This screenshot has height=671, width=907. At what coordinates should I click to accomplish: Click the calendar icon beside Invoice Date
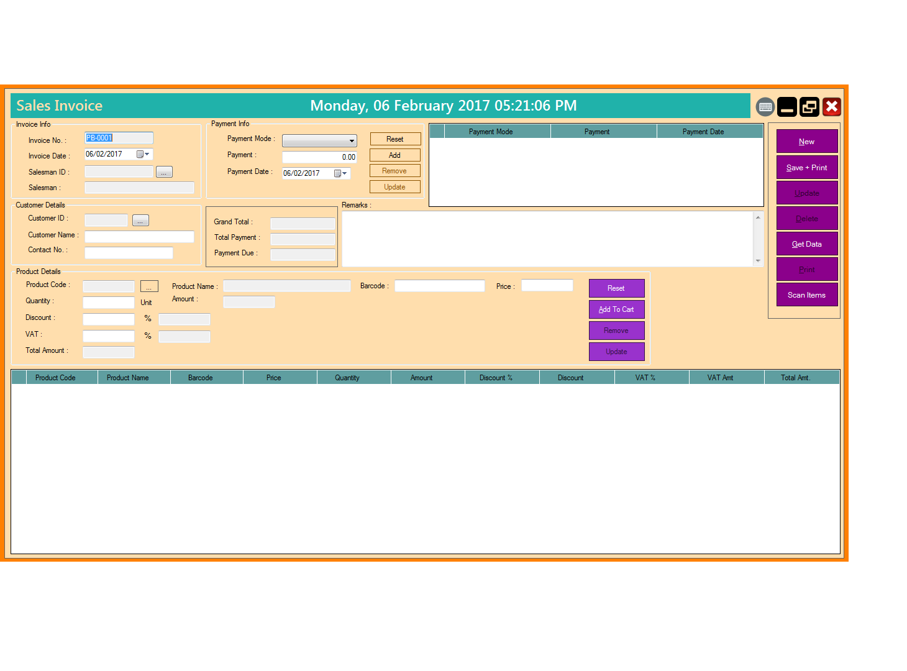coord(142,153)
